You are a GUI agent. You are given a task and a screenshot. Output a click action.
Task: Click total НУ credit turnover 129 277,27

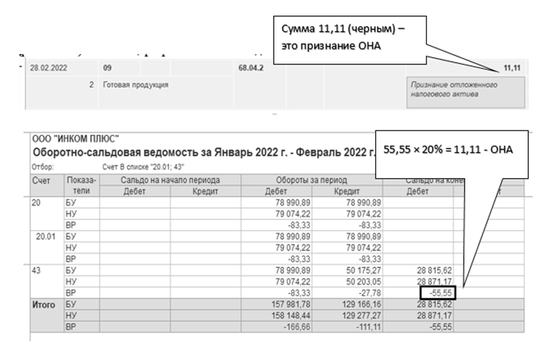pyautogui.click(x=362, y=315)
